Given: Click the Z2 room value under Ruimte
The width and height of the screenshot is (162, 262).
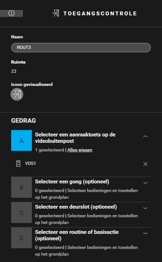Looking at the screenshot, I should click(14, 71).
